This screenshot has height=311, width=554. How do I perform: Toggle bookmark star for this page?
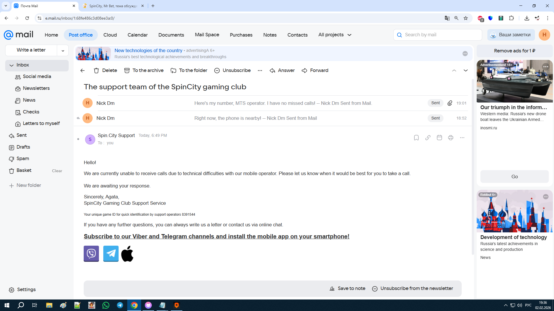(466, 18)
